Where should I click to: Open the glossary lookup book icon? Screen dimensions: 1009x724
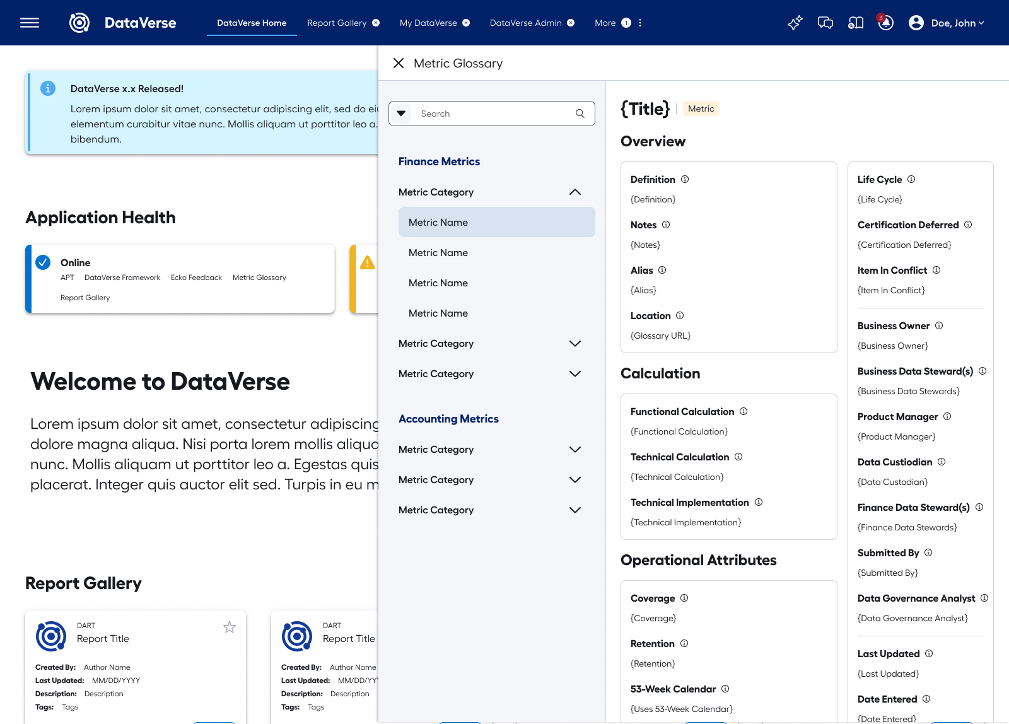click(x=856, y=23)
